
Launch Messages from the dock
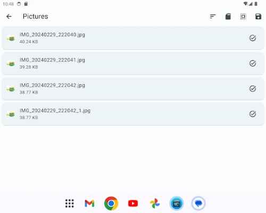point(198,203)
